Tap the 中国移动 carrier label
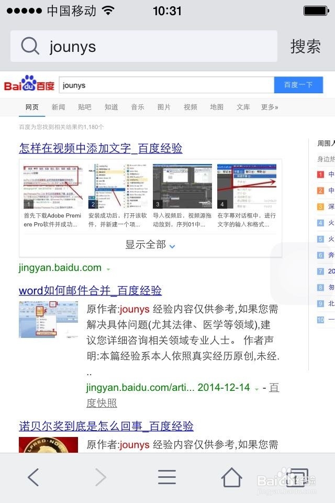 click(x=72, y=11)
